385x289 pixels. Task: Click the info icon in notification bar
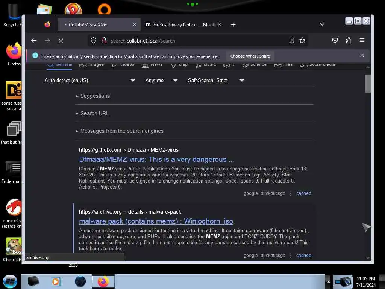[x=35, y=56]
